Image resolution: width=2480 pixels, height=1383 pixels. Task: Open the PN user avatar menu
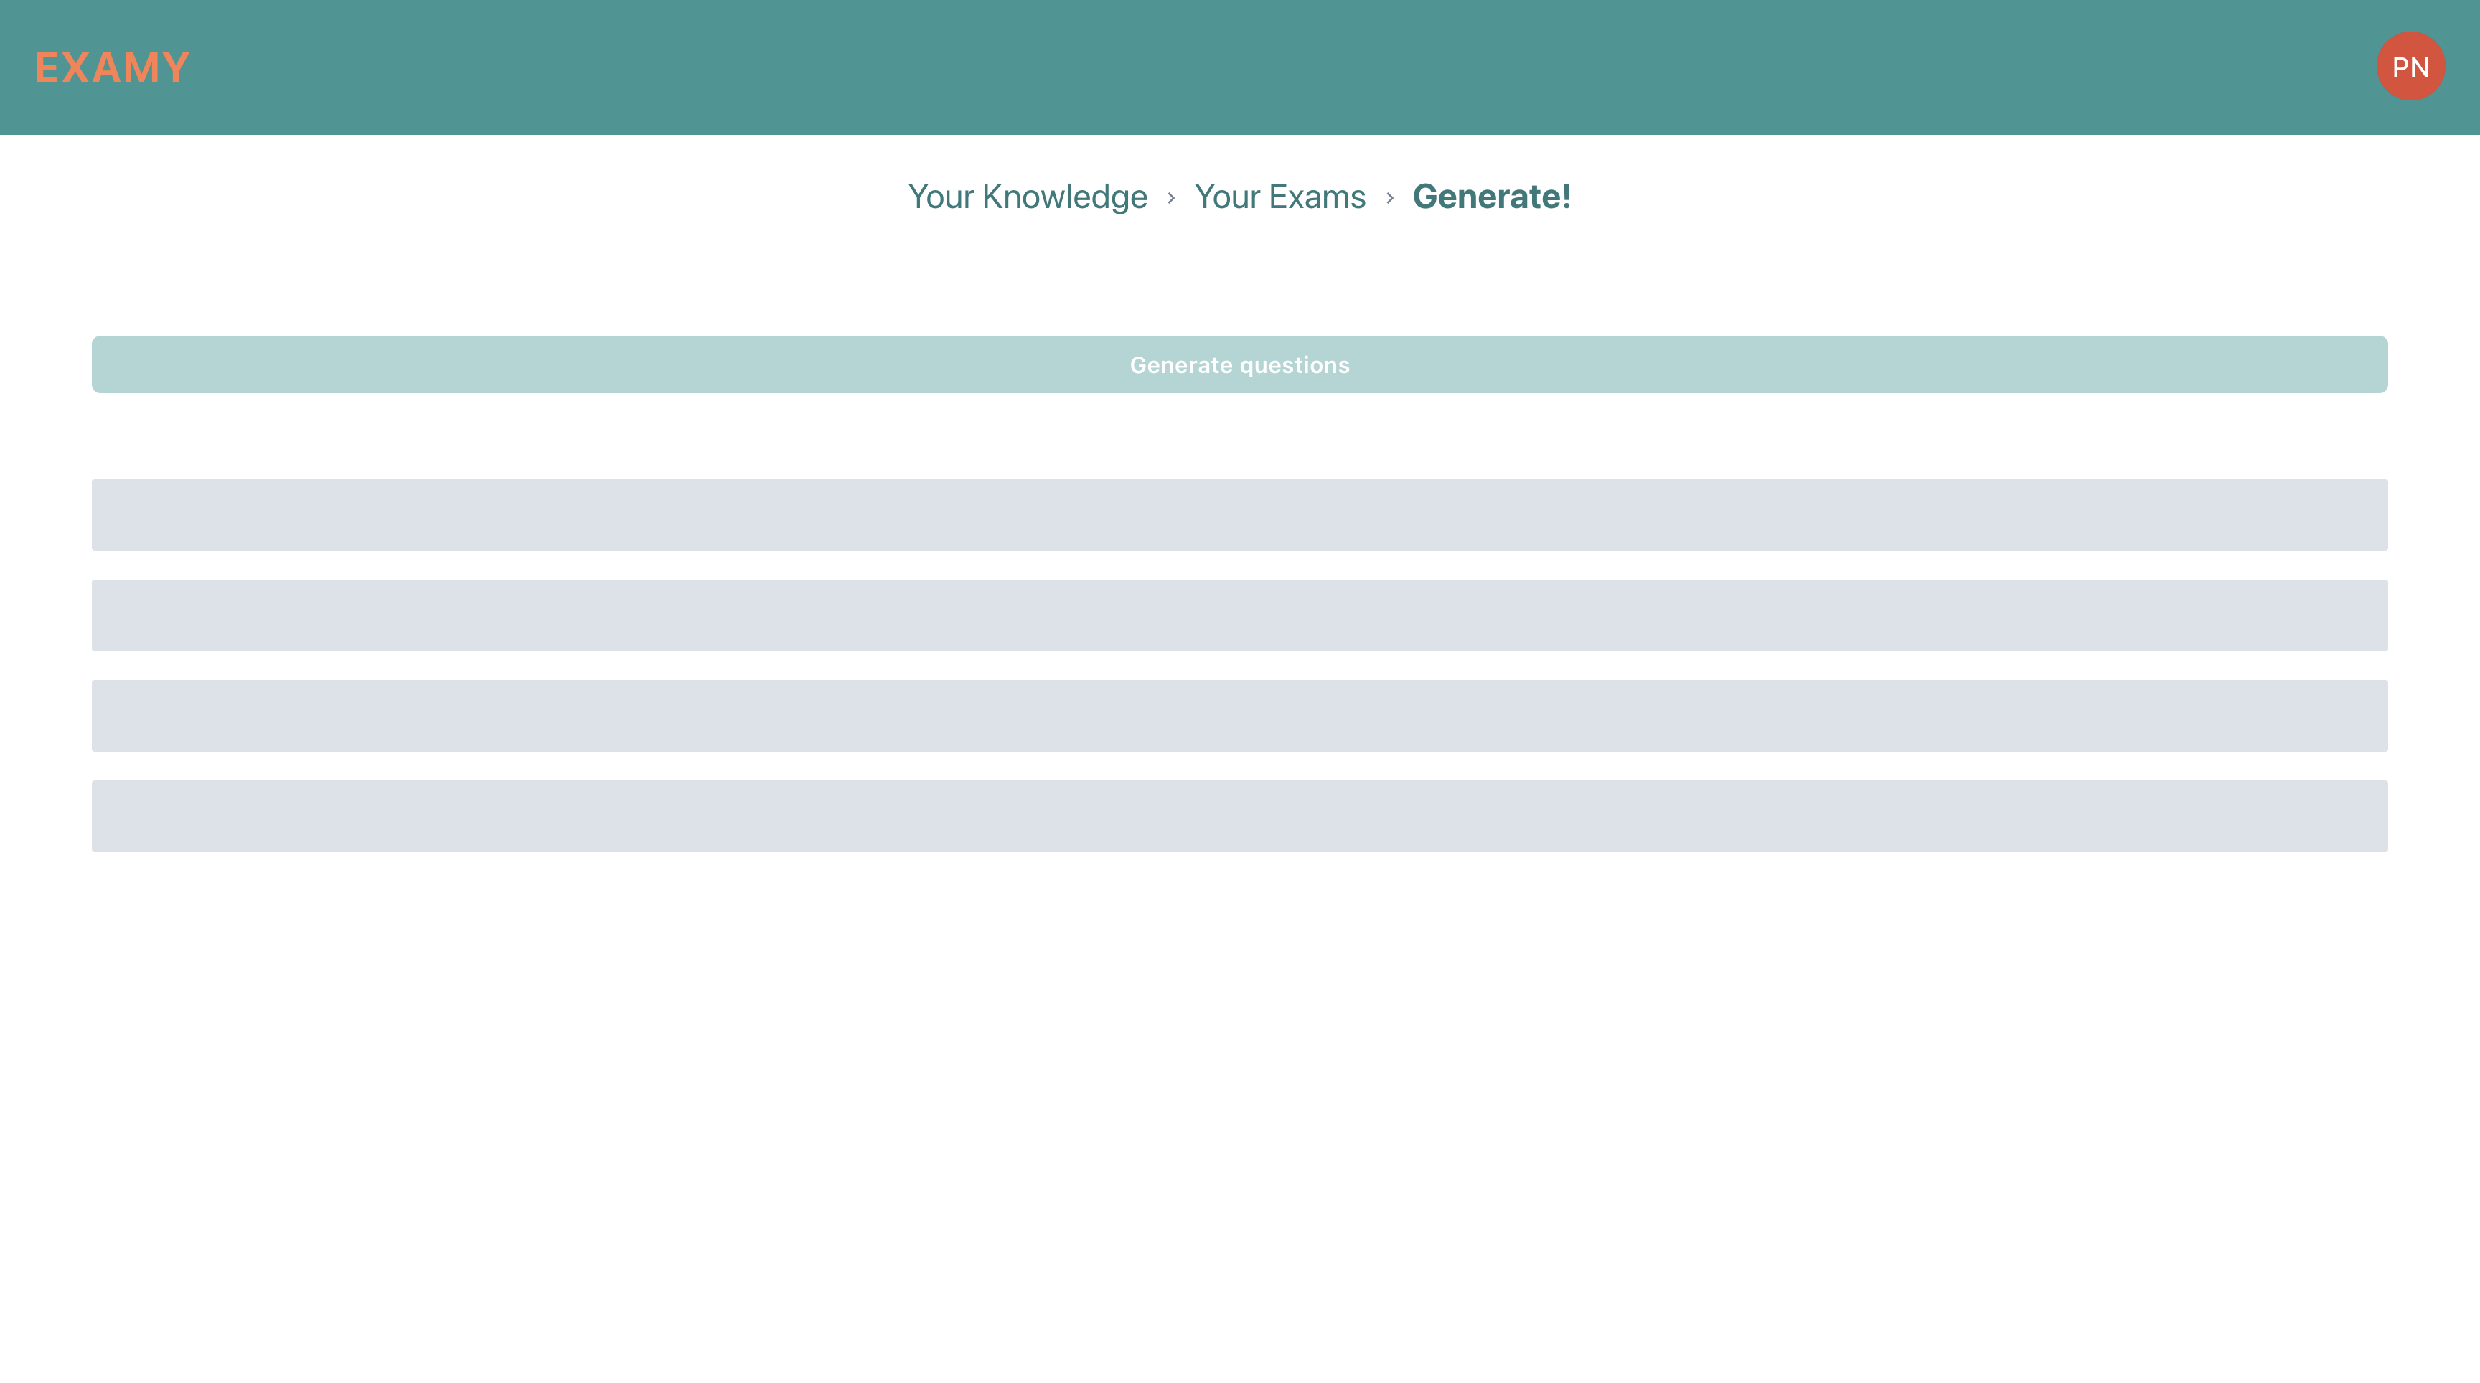point(2410,67)
